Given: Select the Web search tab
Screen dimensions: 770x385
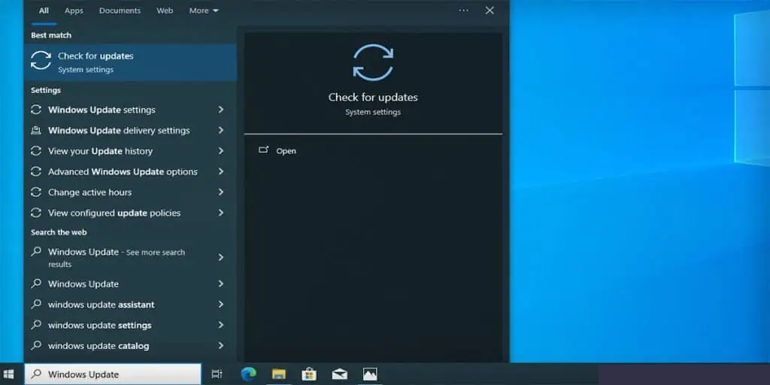Looking at the screenshot, I should pos(165,11).
